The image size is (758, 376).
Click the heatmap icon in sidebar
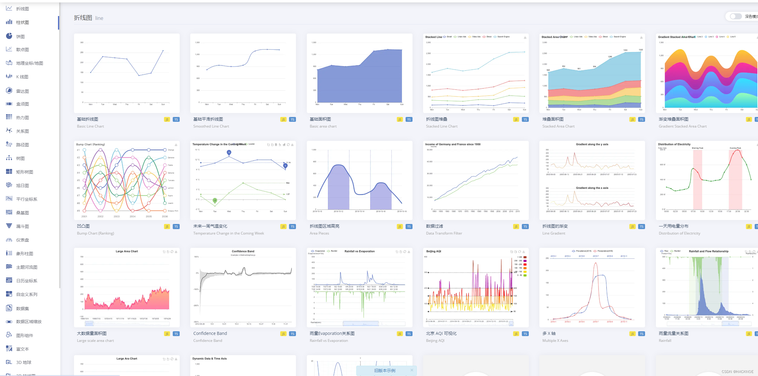tap(9, 117)
